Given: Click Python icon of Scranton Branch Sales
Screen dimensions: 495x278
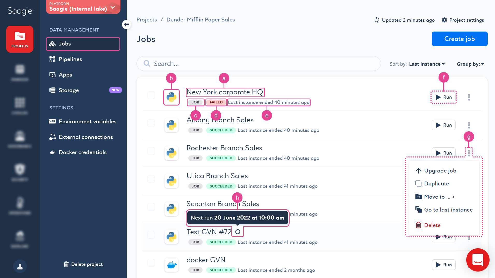Looking at the screenshot, I should [171, 209].
